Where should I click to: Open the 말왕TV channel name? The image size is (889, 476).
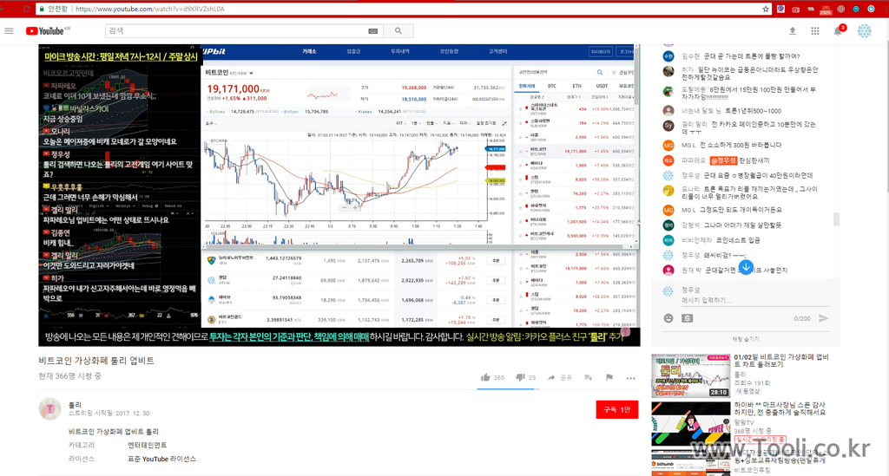pyautogui.click(x=744, y=423)
